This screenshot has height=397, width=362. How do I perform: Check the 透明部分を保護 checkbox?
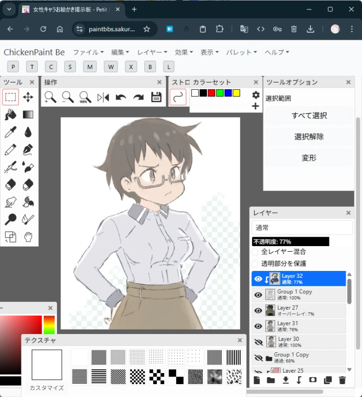pyautogui.click(x=255, y=264)
